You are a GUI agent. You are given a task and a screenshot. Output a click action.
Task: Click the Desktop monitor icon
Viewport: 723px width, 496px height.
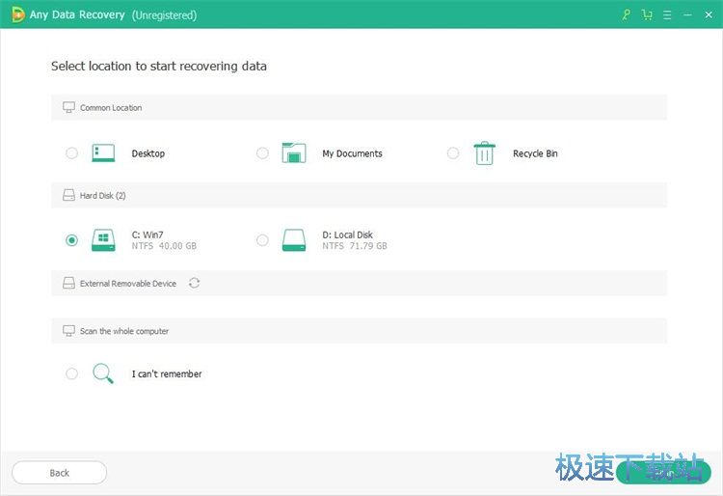[x=103, y=153]
